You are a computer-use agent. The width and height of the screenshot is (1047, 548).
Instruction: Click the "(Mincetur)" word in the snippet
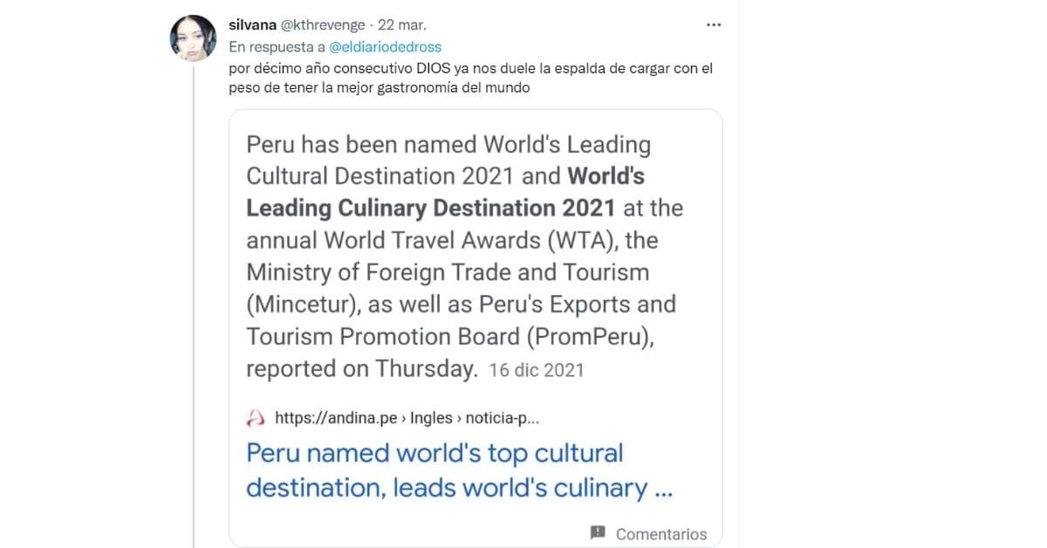302,305
